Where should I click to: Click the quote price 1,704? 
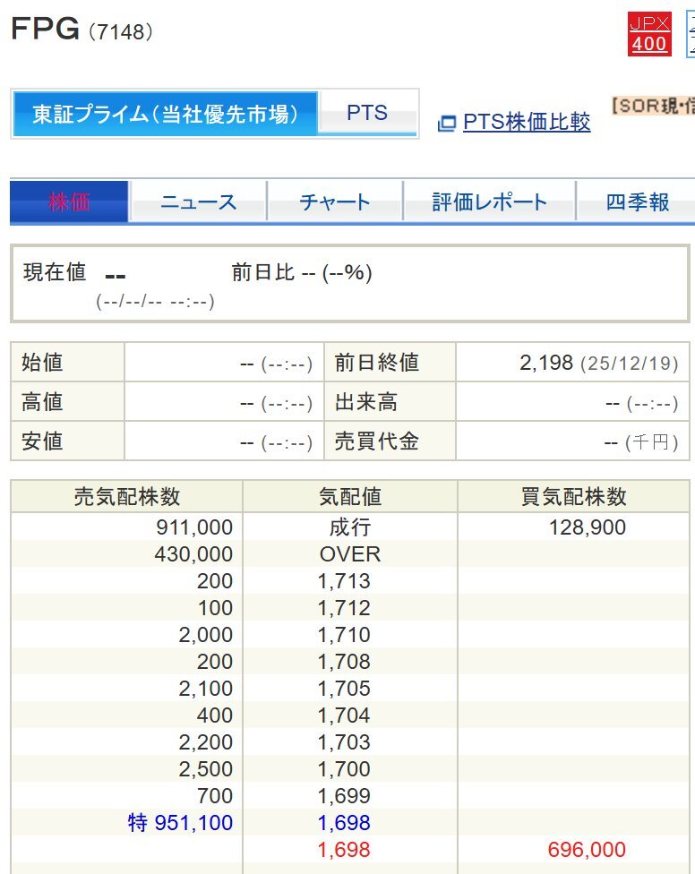tap(344, 715)
